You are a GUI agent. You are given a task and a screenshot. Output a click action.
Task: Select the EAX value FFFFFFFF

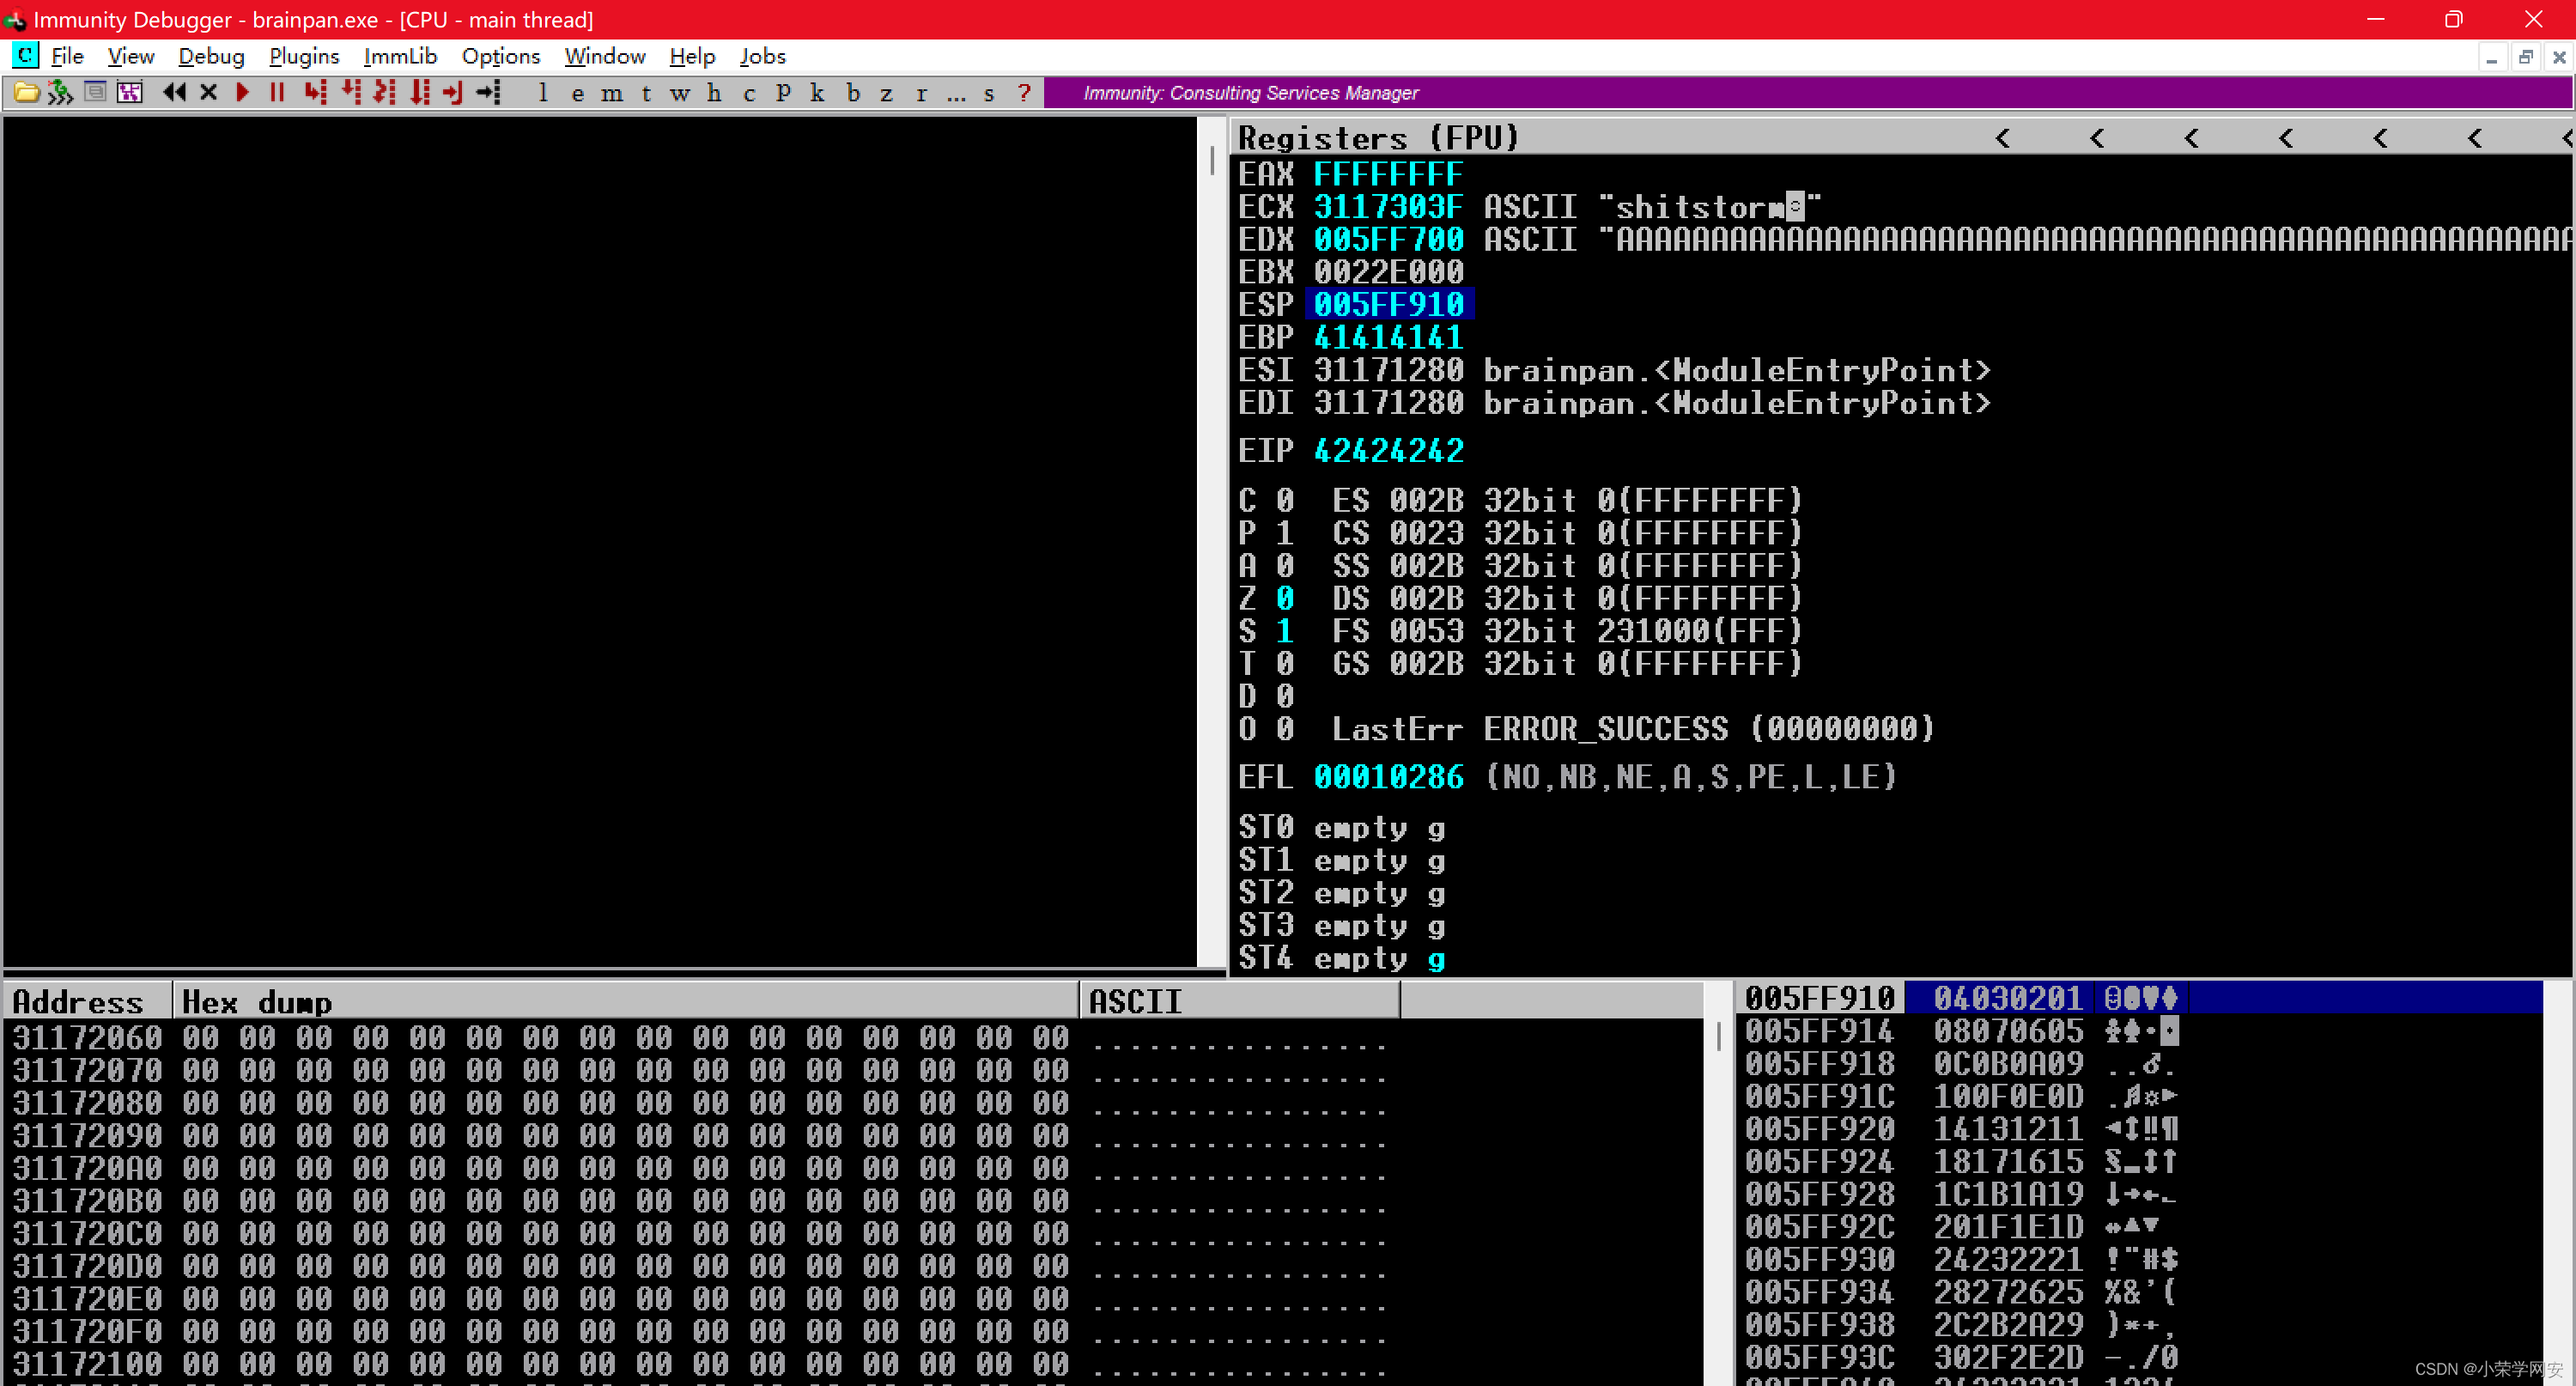tap(1388, 175)
